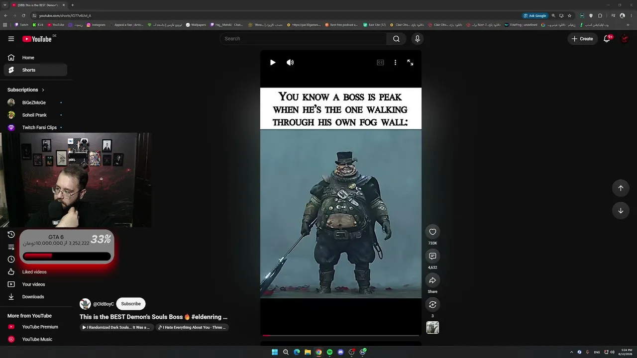Enter fullscreen for the Short
The image size is (637, 358).
coord(410,63)
